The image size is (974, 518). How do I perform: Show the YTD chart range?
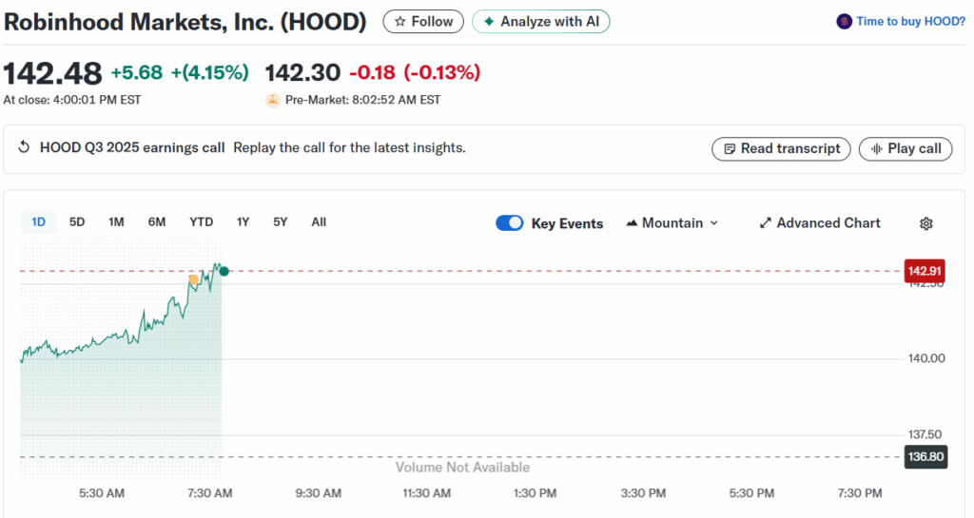[x=201, y=222]
